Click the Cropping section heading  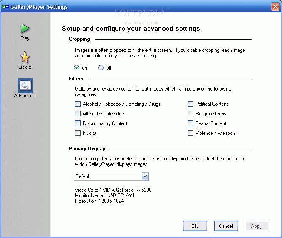[79, 39]
